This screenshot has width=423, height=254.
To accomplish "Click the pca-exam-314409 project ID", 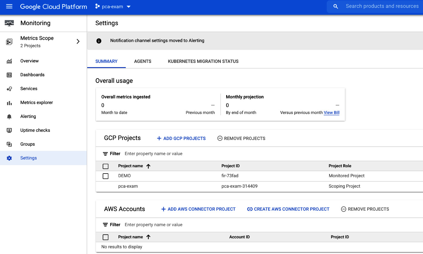I will pyautogui.click(x=240, y=187).
